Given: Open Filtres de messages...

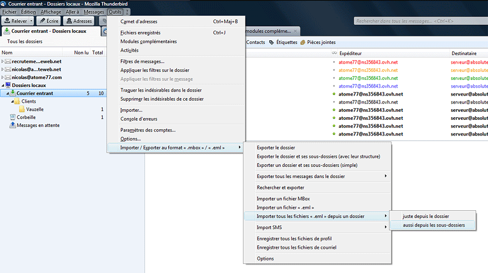Looking at the screenshot, I should tap(176, 61).
